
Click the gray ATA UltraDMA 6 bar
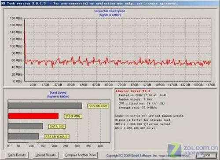coord(24,136)
